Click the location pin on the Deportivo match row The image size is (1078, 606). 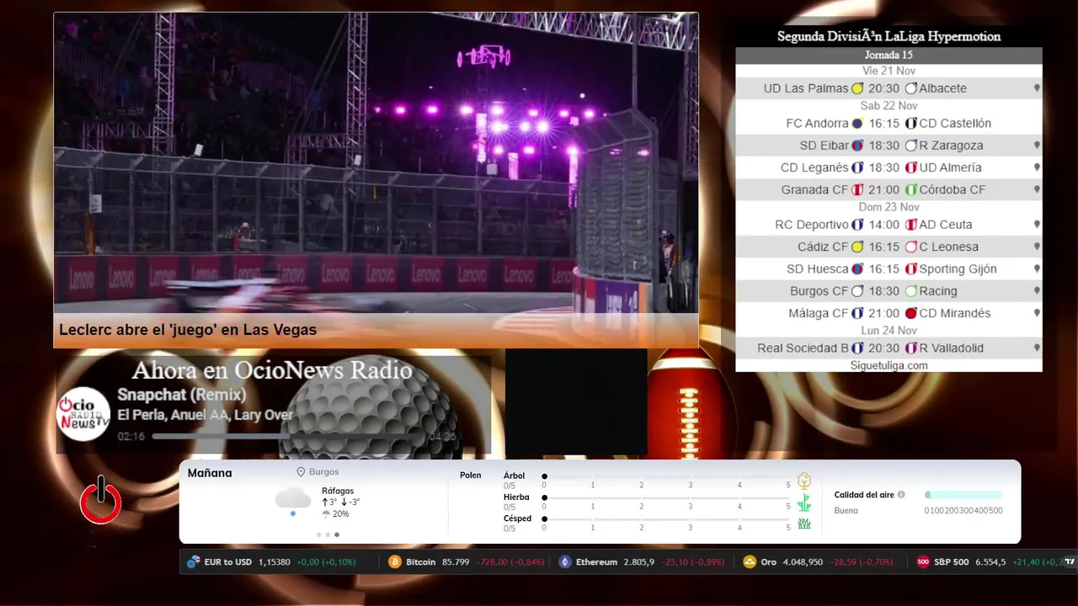1037,225
